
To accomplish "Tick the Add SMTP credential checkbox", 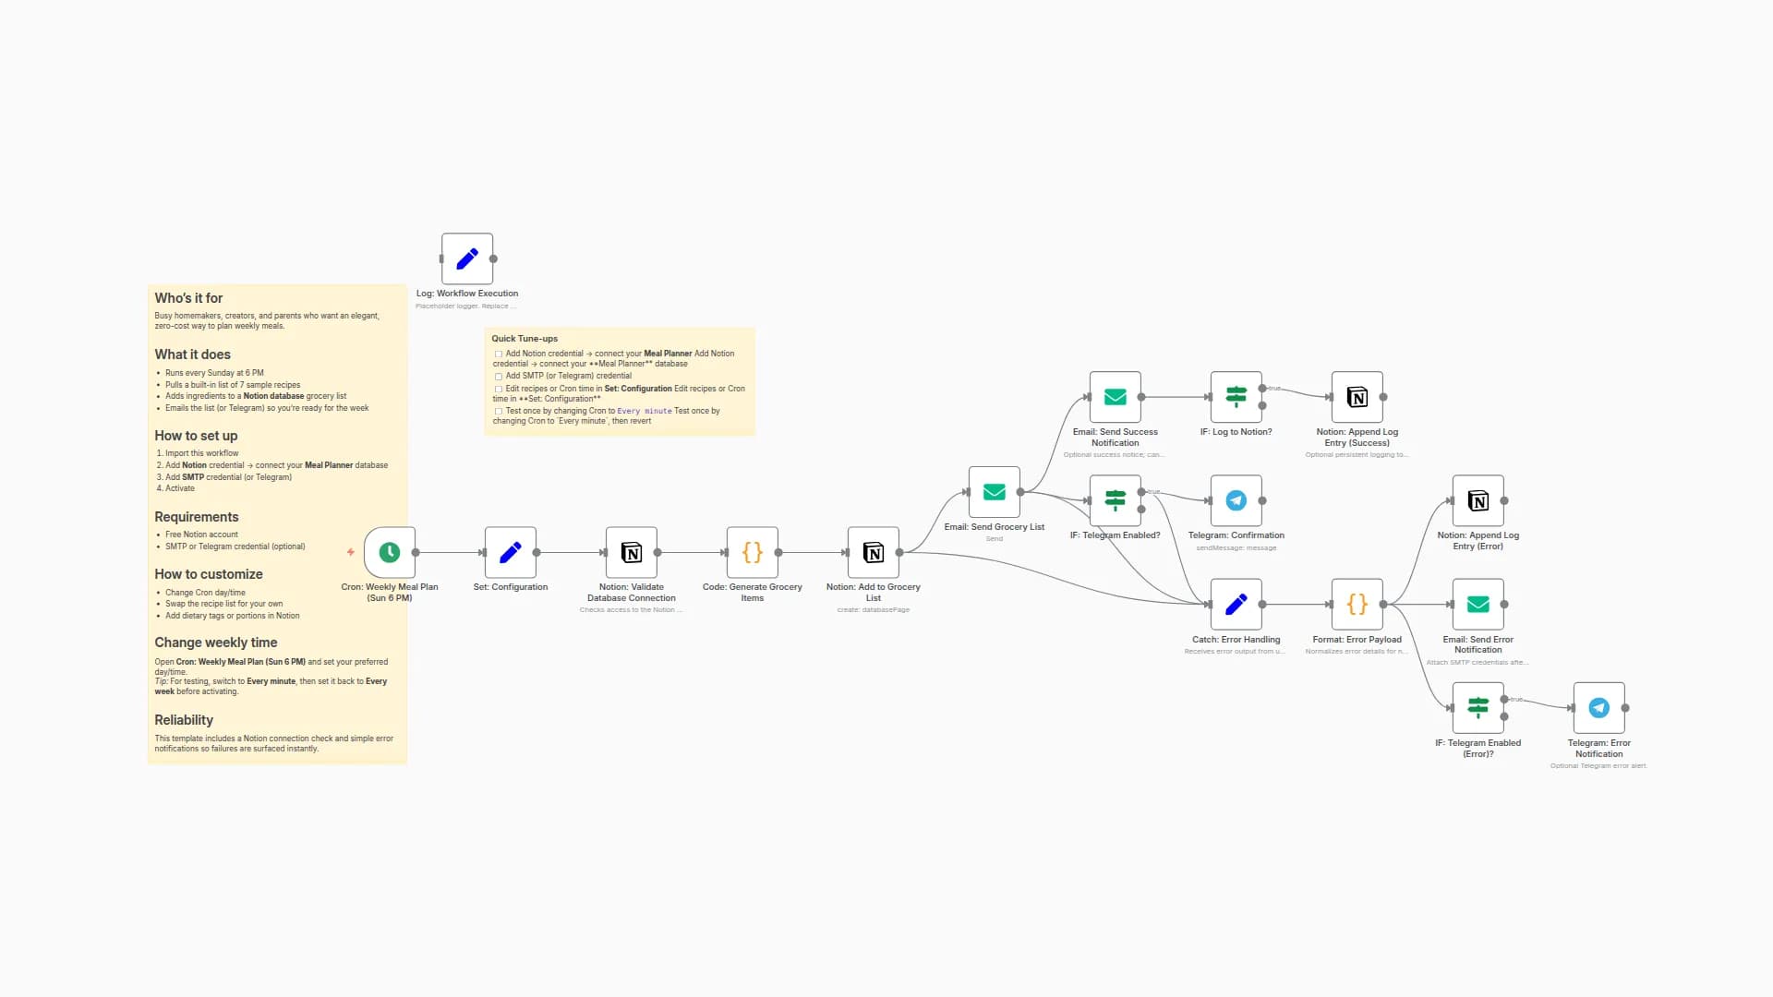I will coord(499,377).
